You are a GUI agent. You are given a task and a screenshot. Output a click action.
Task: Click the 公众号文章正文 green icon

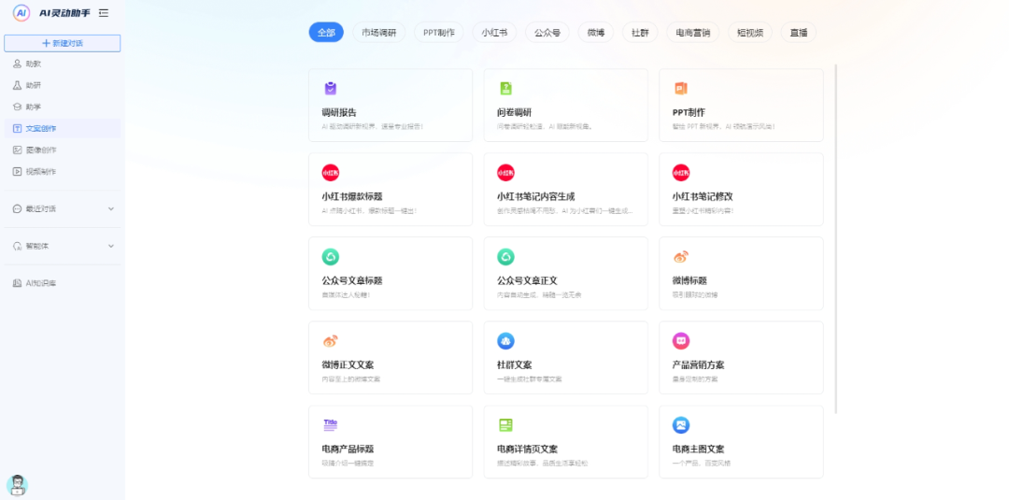(x=505, y=257)
